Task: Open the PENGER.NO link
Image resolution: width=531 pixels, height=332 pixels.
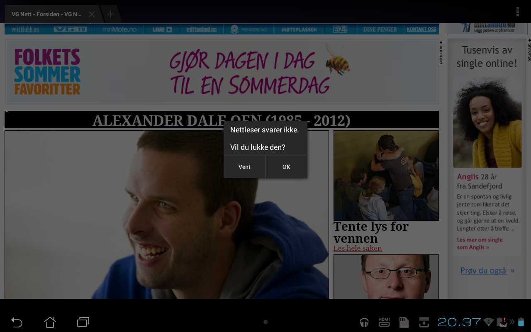Action: coord(249,29)
